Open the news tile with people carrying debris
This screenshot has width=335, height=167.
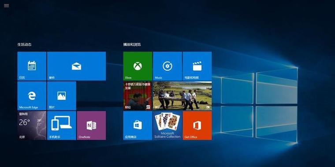point(182,96)
